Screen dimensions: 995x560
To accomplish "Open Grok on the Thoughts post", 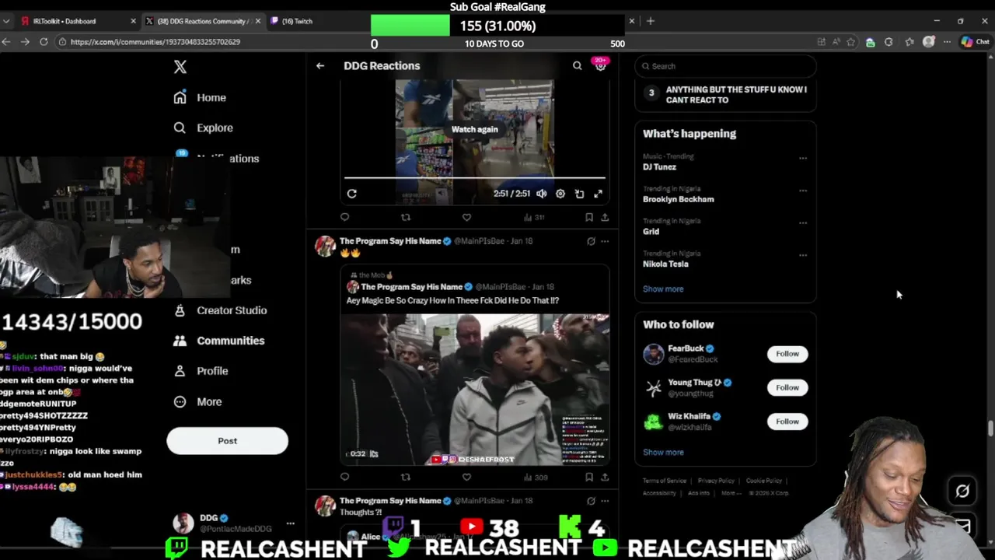I will (591, 501).
